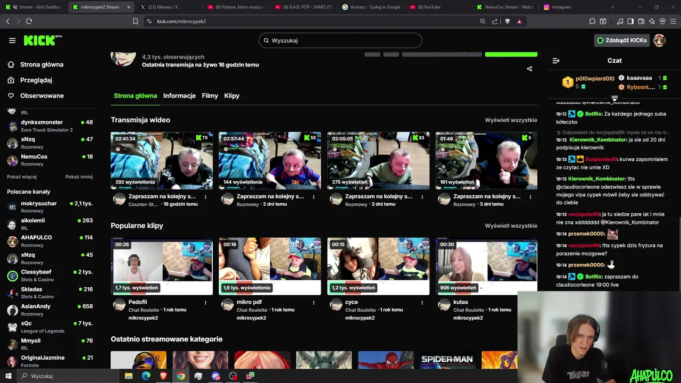Open dynksxmonster channel in sidebar
Viewport: 681px width, 383px height.
50,126
